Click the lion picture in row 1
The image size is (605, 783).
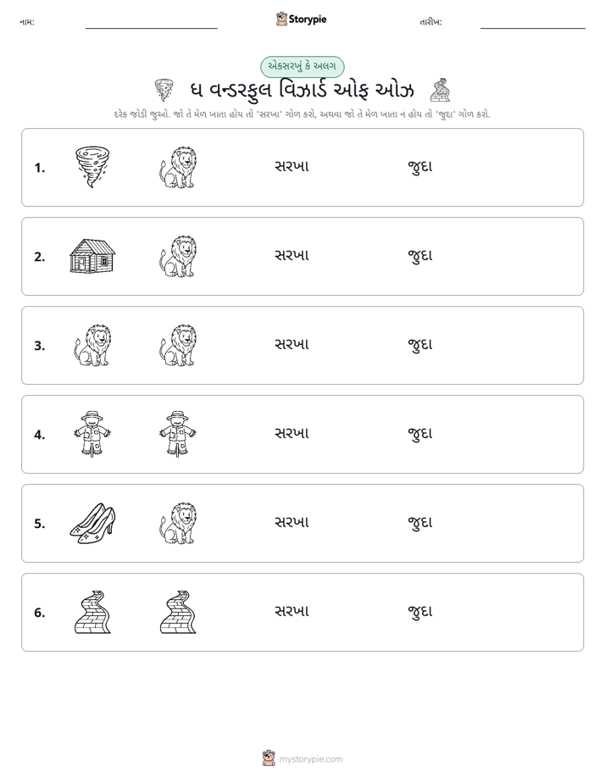pos(178,167)
